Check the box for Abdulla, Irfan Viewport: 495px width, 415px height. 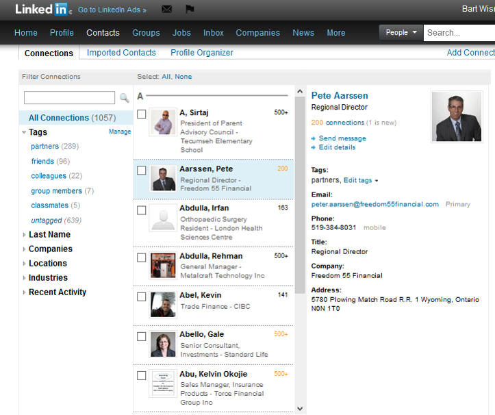[142, 210]
